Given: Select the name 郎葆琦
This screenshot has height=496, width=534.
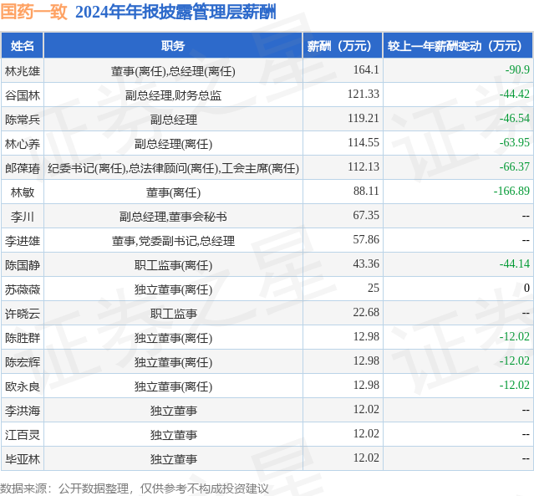Looking at the screenshot, I should click(x=22, y=168).
